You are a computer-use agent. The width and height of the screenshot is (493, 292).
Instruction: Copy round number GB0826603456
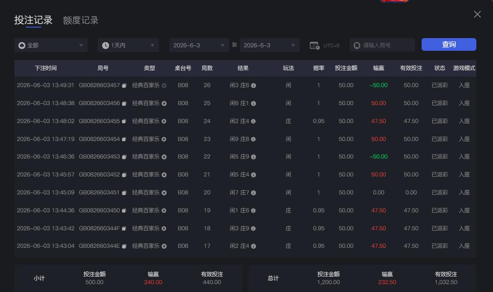coord(124,103)
